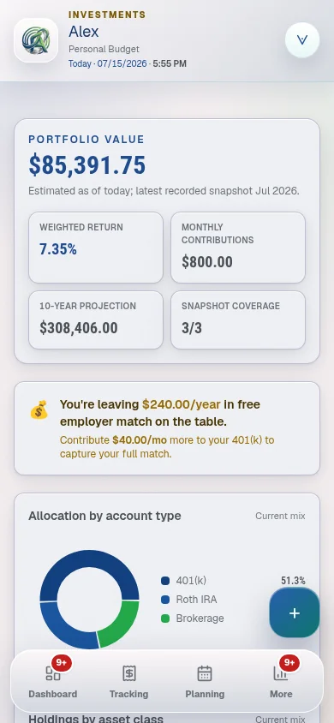Click the portfolio value $85,391.75
Screen dimensions: 334x723
tap(87, 165)
